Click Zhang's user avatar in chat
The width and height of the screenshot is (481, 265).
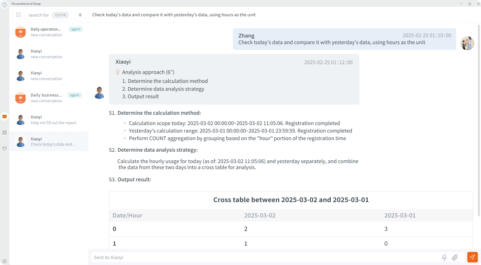[467, 43]
